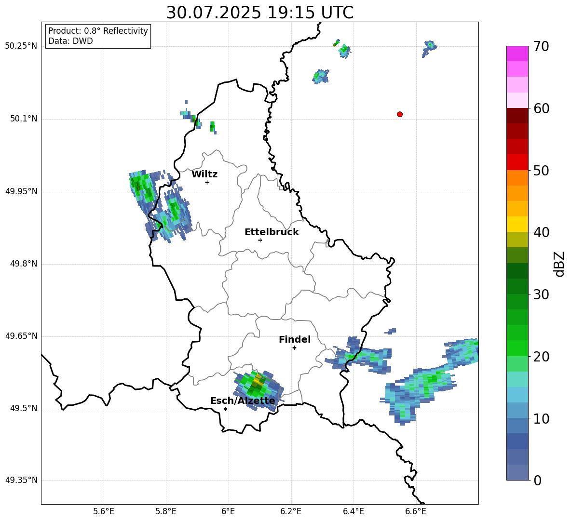Click the 6.2°E longitude label
The width and height of the screenshot is (571, 521).
click(291, 511)
